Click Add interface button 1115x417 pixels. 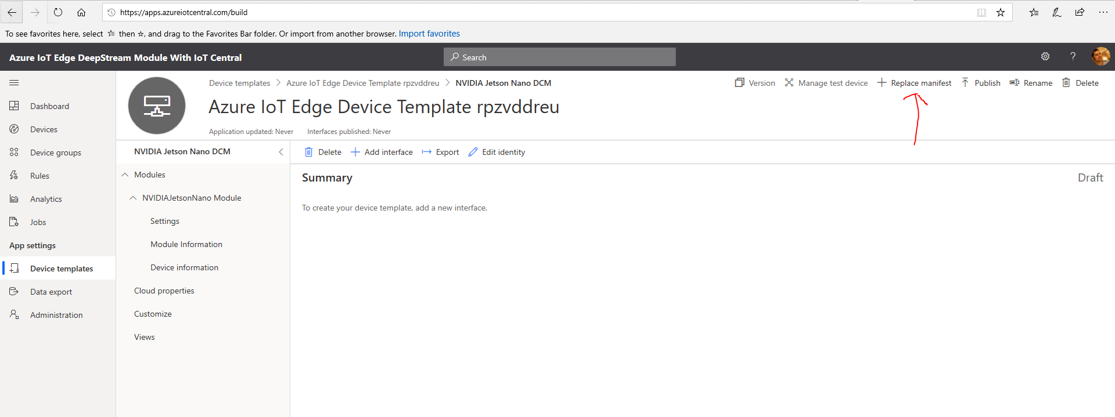coord(382,152)
